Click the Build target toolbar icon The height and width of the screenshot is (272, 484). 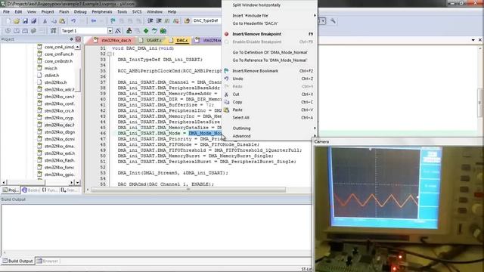pyautogui.click(x=17, y=31)
